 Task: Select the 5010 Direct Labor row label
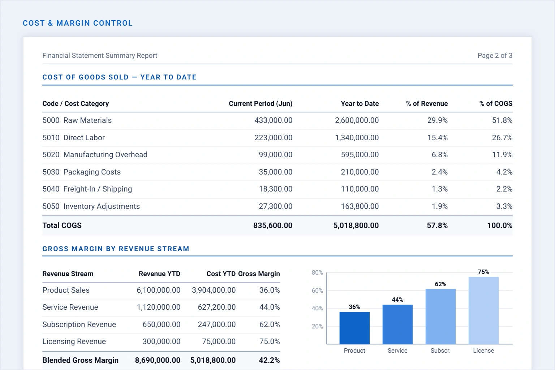(x=74, y=138)
